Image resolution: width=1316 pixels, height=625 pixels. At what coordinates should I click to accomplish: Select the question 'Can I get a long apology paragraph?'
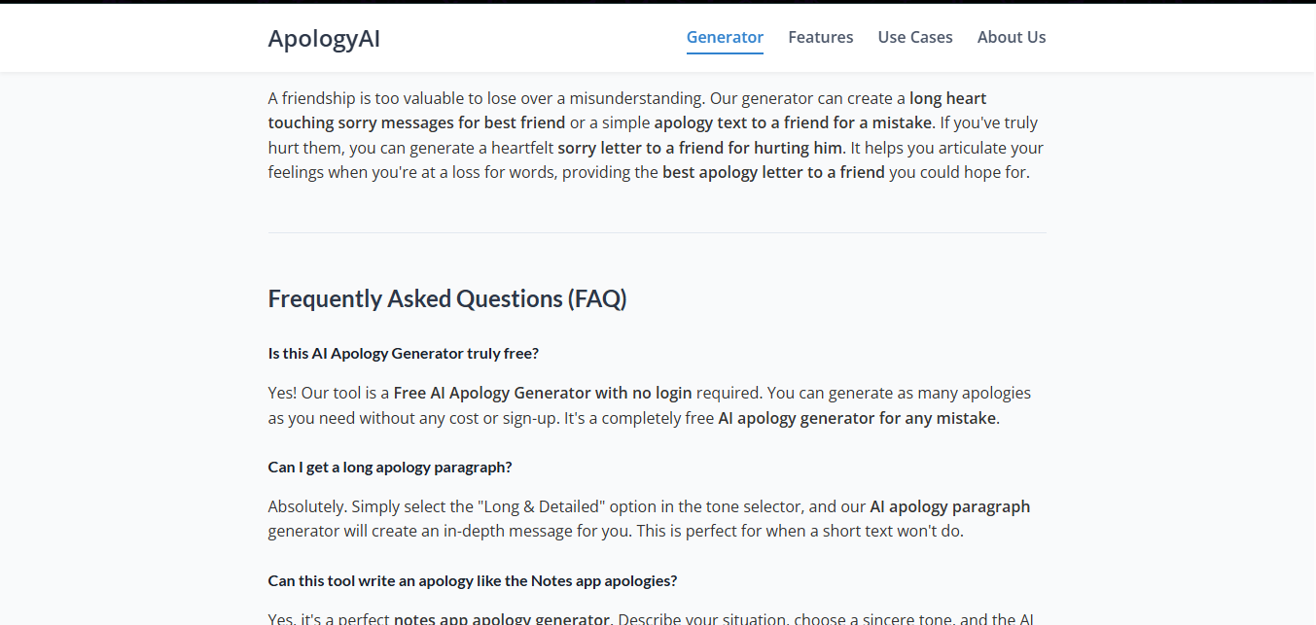390,467
